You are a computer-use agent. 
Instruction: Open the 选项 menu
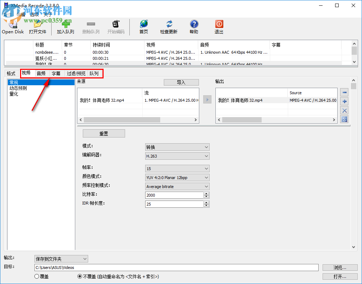34,14
